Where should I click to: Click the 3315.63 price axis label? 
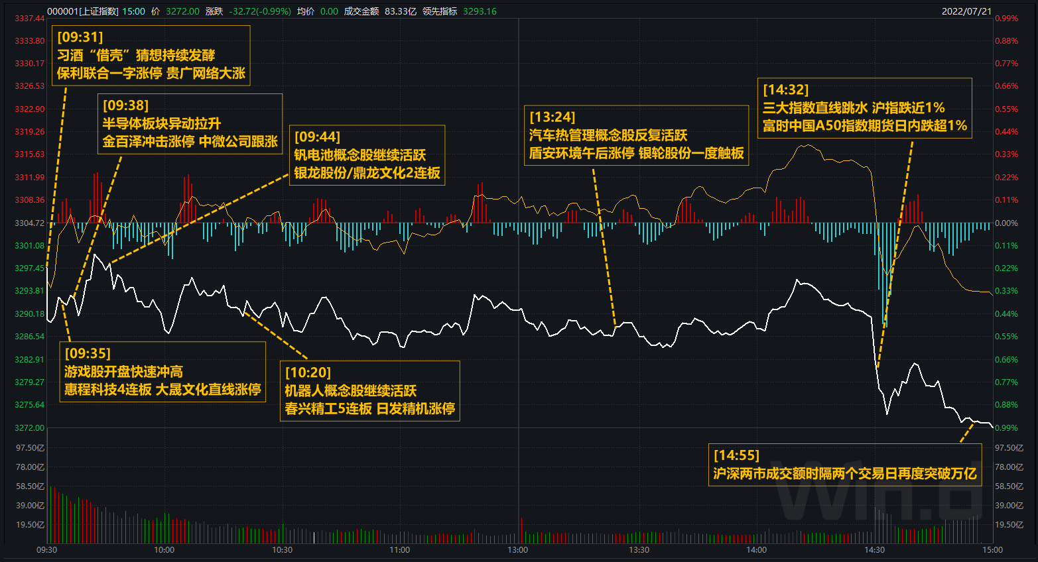pyautogui.click(x=30, y=154)
